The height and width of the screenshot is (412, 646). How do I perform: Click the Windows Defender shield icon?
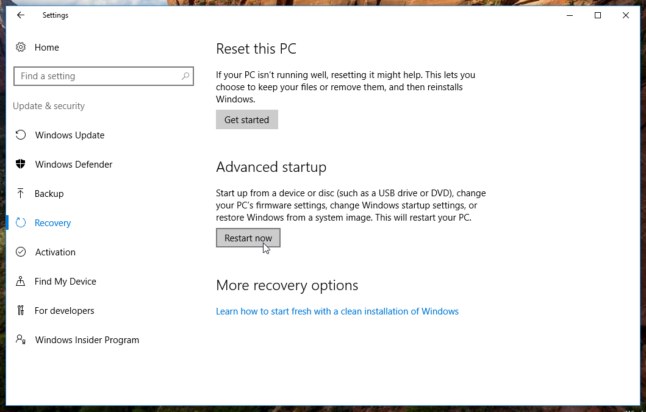21,164
